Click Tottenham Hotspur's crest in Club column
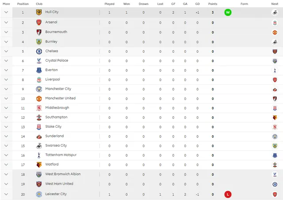The image size is (283, 200). click(39, 155)
